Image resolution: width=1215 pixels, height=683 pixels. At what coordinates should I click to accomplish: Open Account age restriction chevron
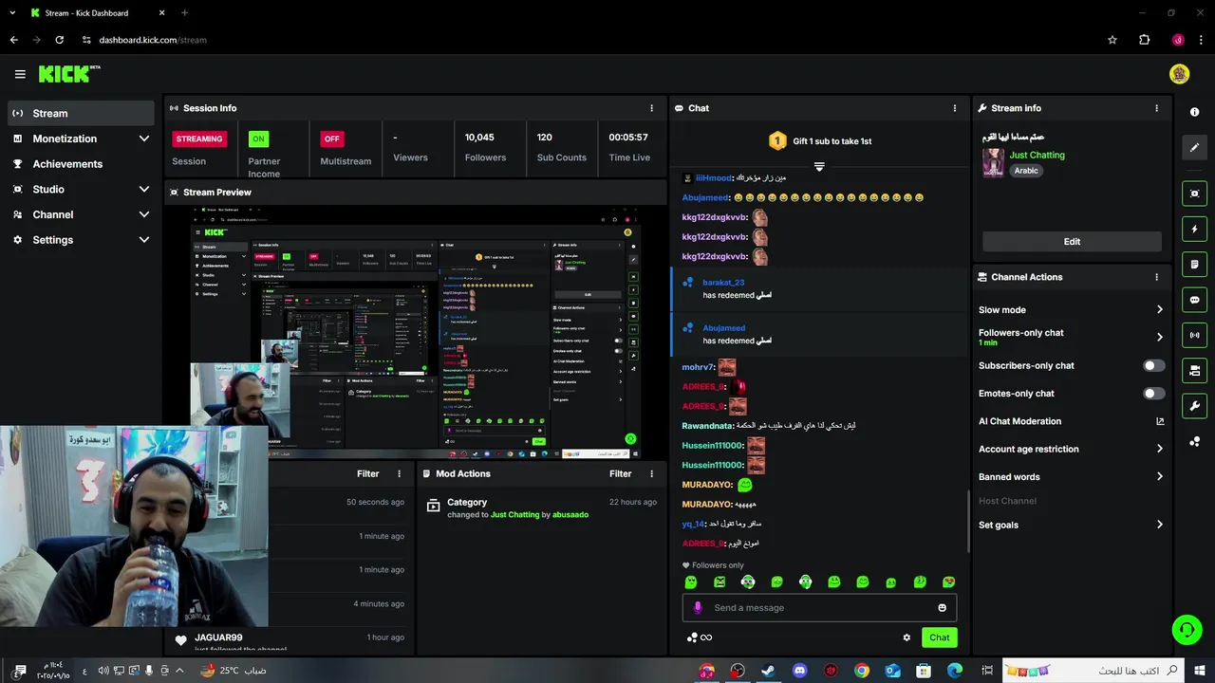[1159, 449]
